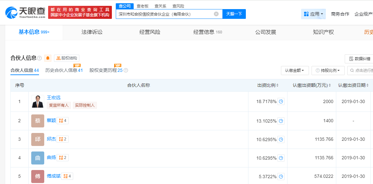Open the 应用 dropdown menu
The height and width of the screenshot is (184, 373).
point(313,14)
